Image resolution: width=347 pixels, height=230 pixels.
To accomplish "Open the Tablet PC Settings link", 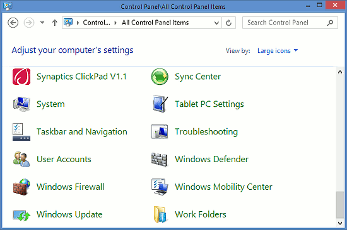I will coord(209,104).
